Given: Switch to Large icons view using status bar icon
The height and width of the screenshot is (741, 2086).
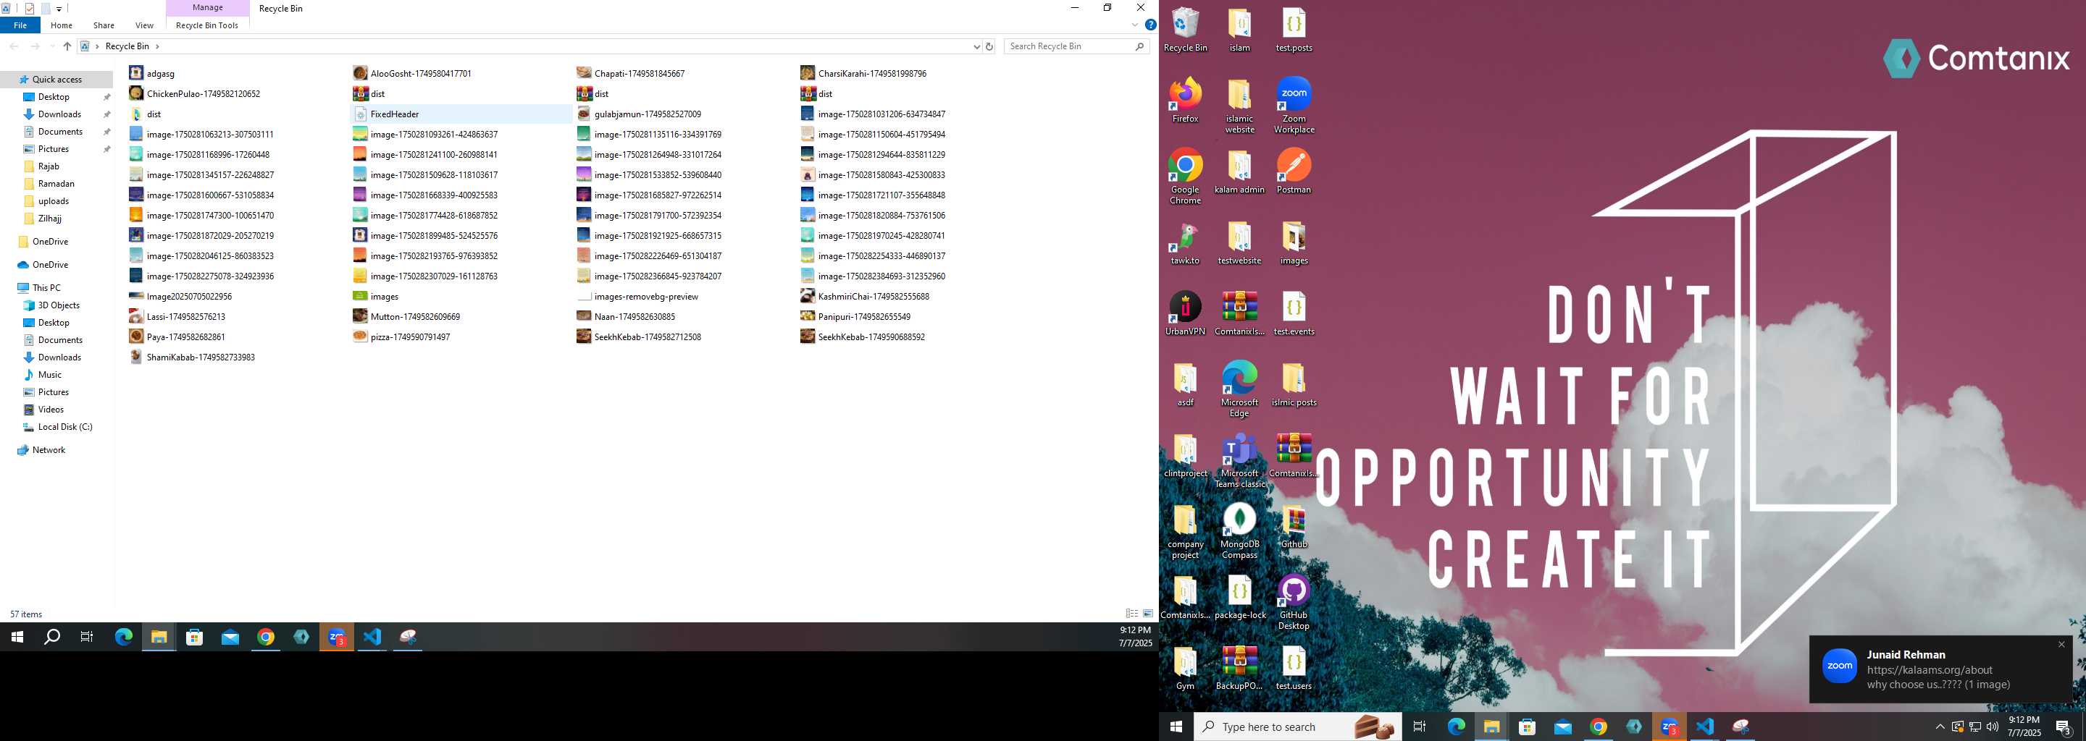Looking at the screenshot, I should tap(1147, 614).
